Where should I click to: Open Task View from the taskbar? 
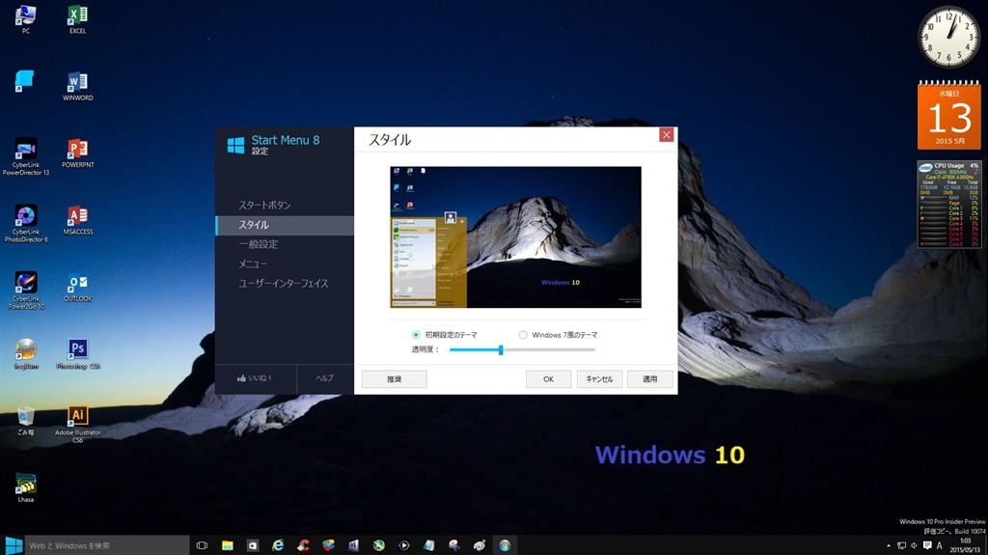tap(202, 545)
